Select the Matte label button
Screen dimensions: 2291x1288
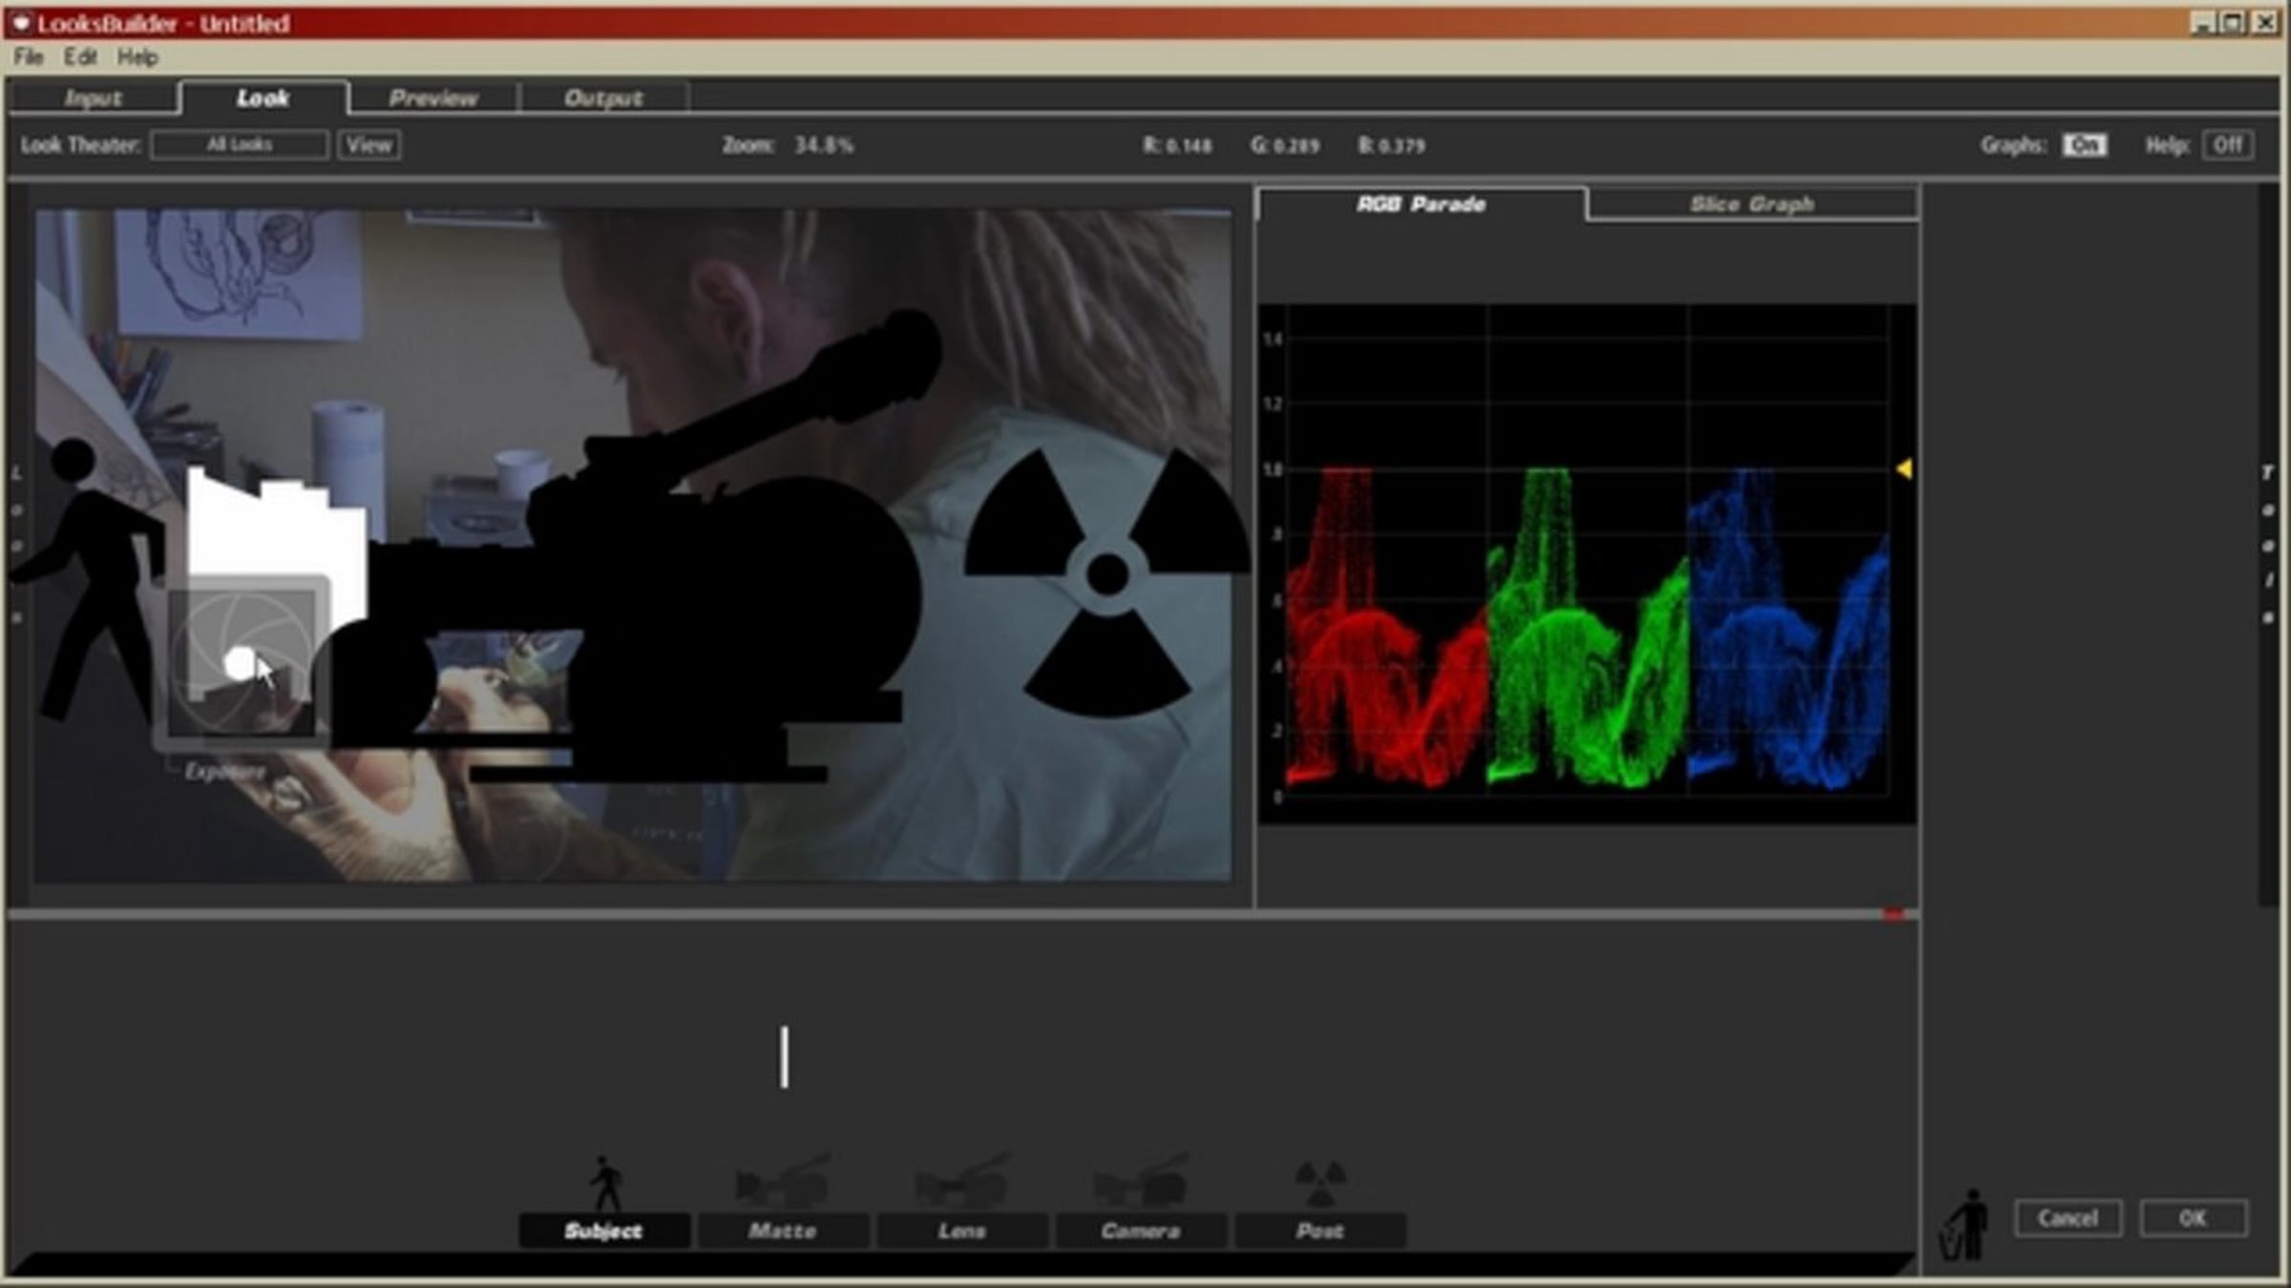[x=783, y=1231]
